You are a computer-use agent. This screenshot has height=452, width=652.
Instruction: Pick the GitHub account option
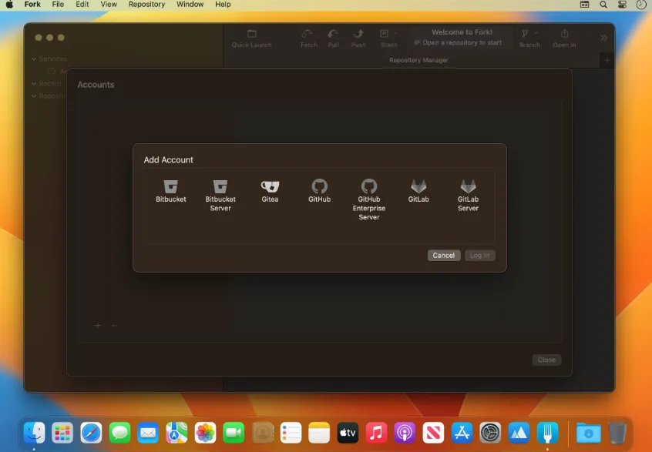(x=319, y=191)
